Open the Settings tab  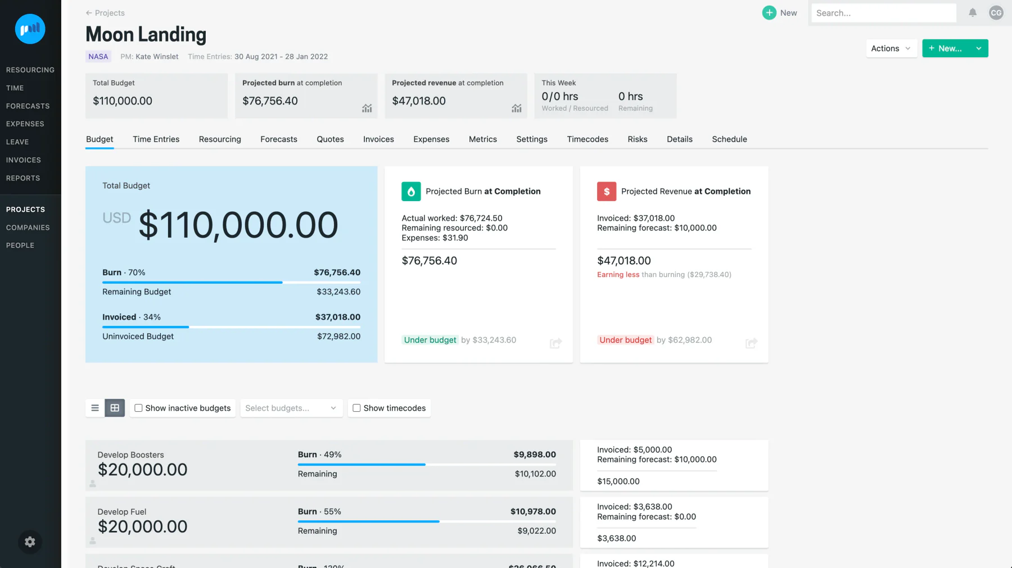click(532, 139)
